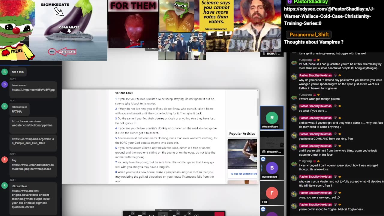The height and width of the screenshot is (216, 384).
Task: Open the merriam-webster patina dictionary link
Action: pyautogui.click(x=32, y=123)
